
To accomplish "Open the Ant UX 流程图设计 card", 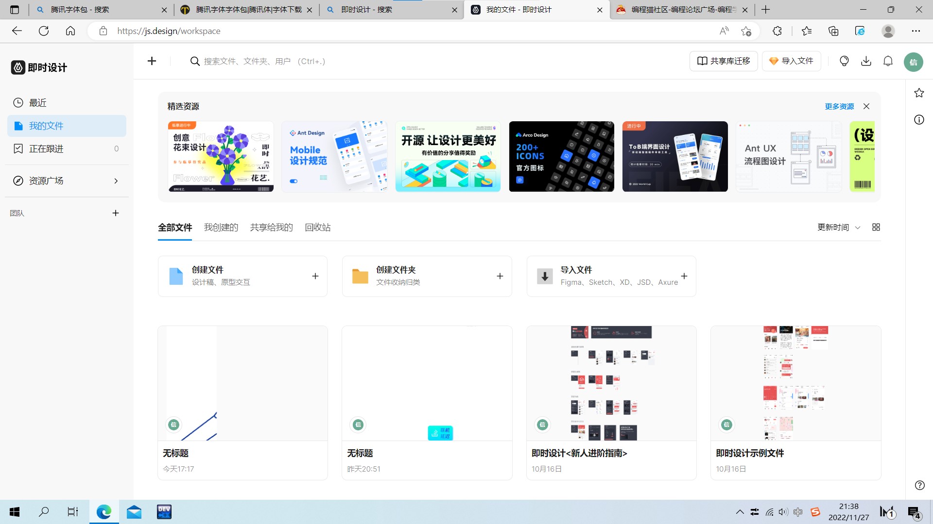I will pos(789,156).
